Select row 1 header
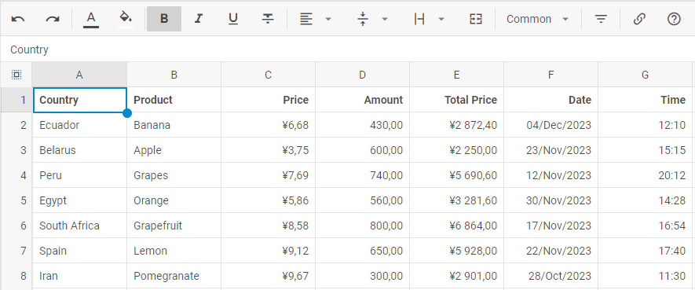The image size is (695, 290). (16, 100)
